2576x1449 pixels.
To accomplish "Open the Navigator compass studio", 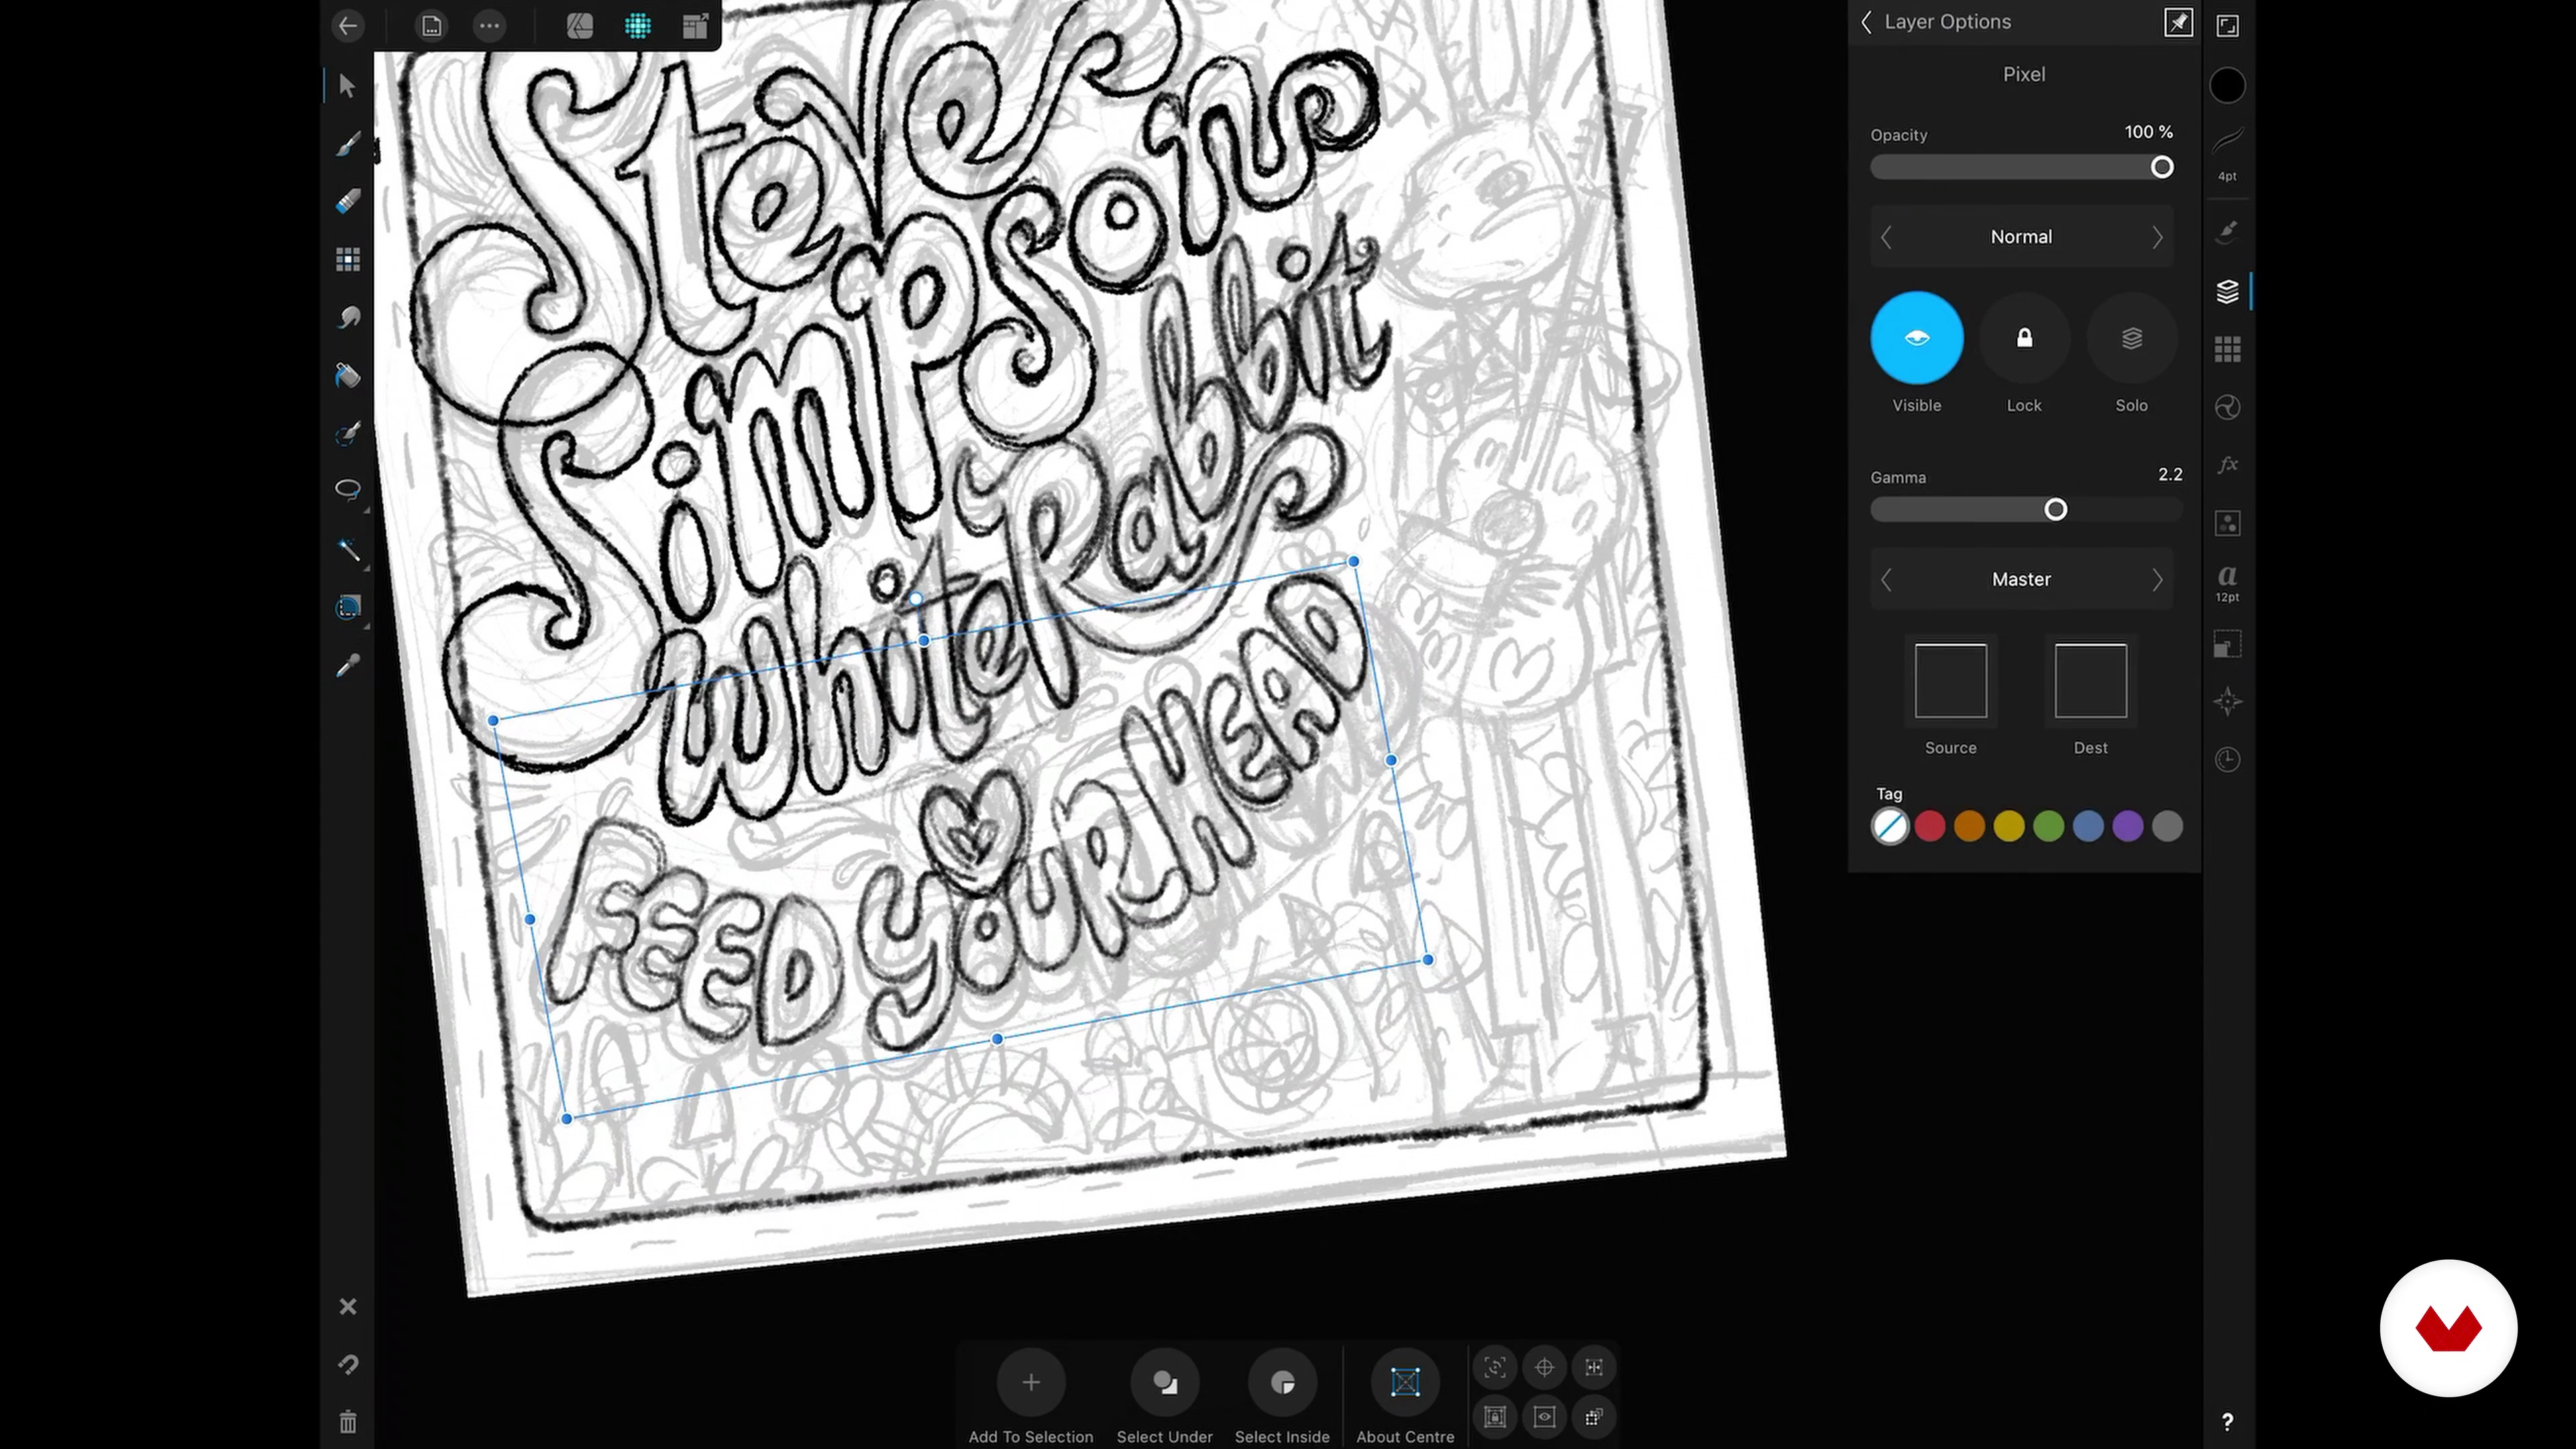I will tap(2227, 701).
